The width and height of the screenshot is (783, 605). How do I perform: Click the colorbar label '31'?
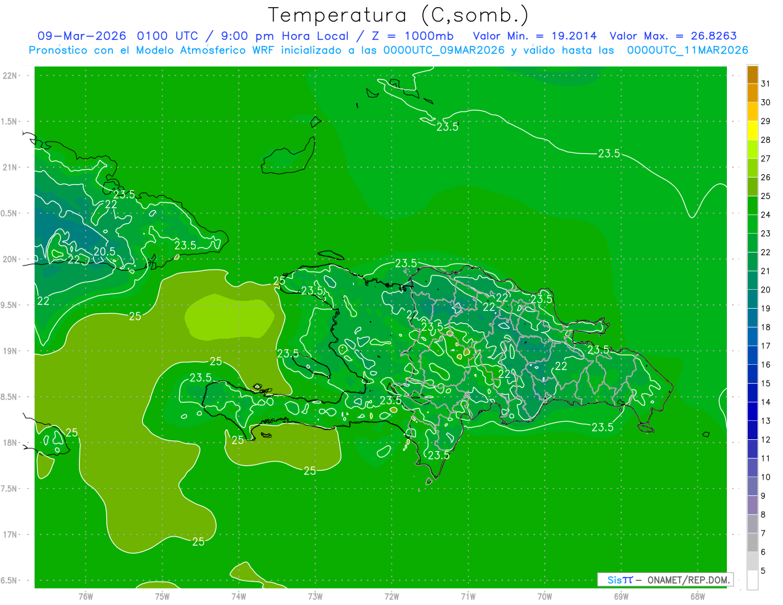point(766,84)
